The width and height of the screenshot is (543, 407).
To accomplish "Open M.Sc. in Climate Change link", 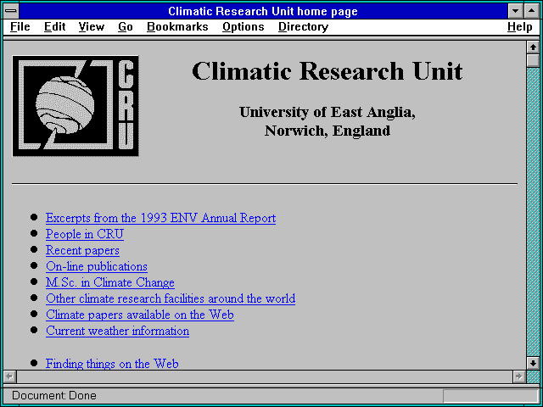I will [x=110, y=282].
